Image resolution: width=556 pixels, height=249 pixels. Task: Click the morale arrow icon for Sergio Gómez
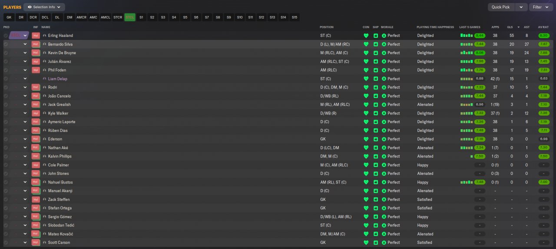[384, 216]
